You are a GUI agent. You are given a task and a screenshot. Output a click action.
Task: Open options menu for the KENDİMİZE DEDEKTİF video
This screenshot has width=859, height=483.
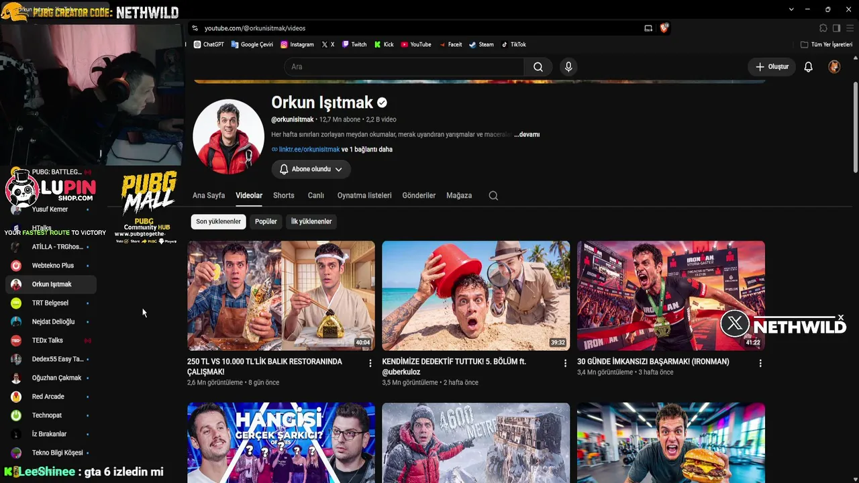(x=565, y=363)
